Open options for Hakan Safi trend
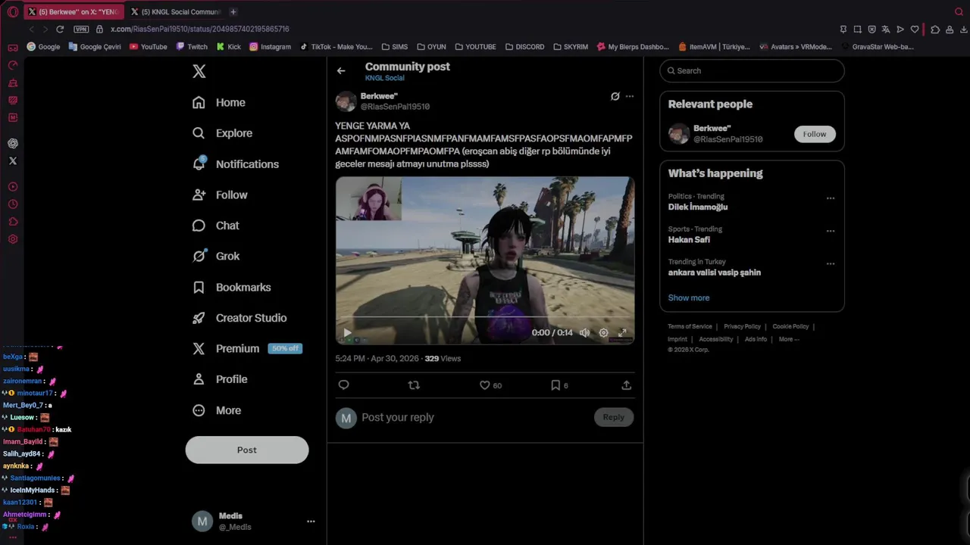The image size is (970, 545). click(x=831, y=231)
